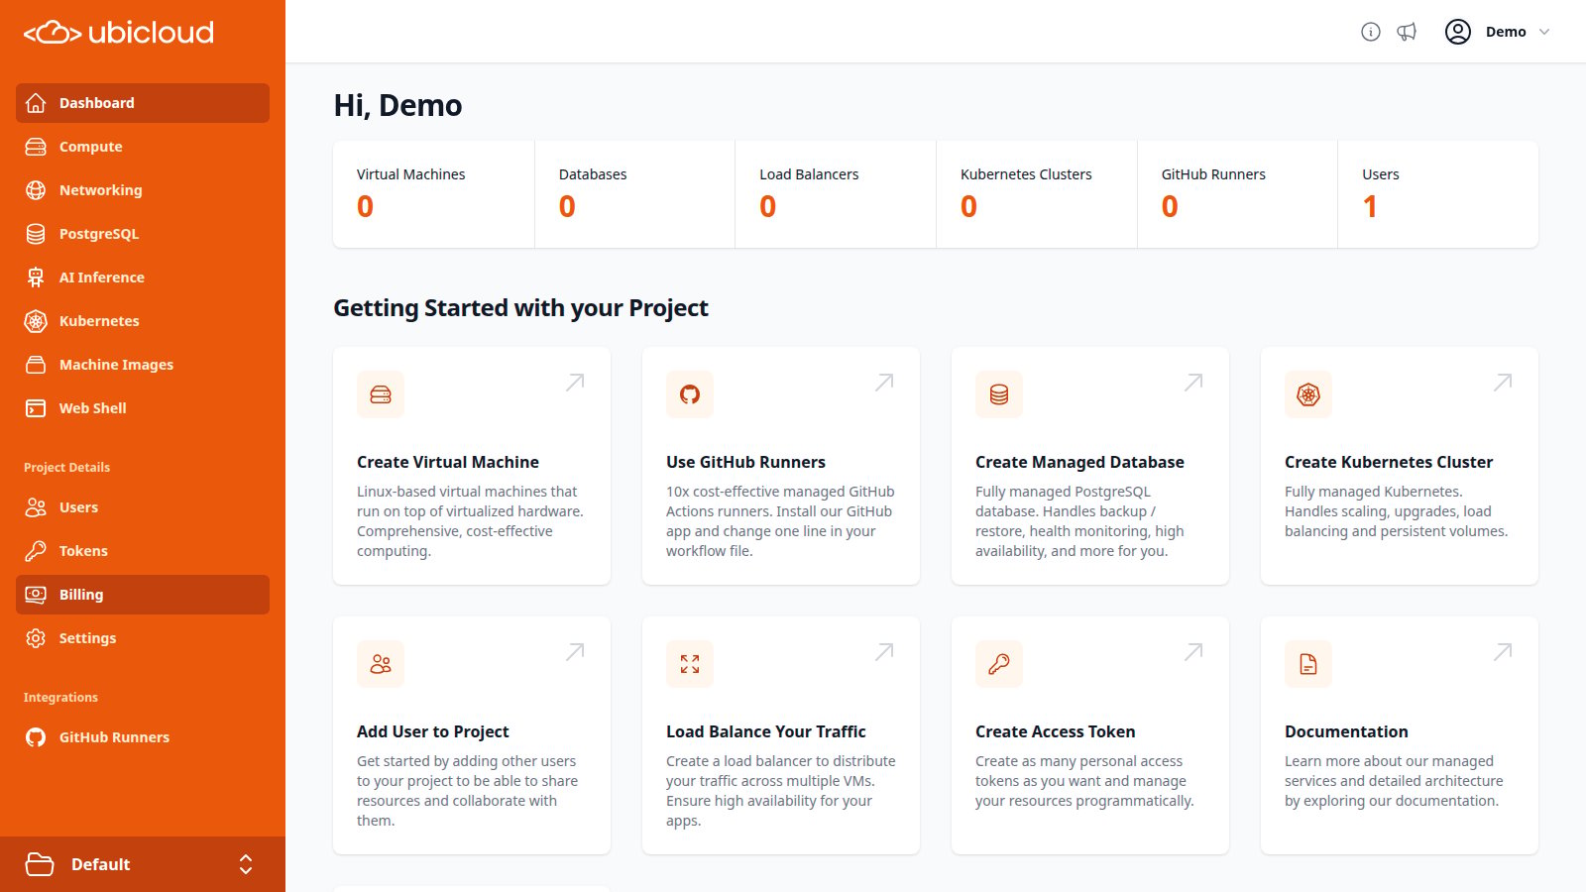Launch Web Shell from sidebar
This screenshot has width=1586, height=892.
click(143, 408)
